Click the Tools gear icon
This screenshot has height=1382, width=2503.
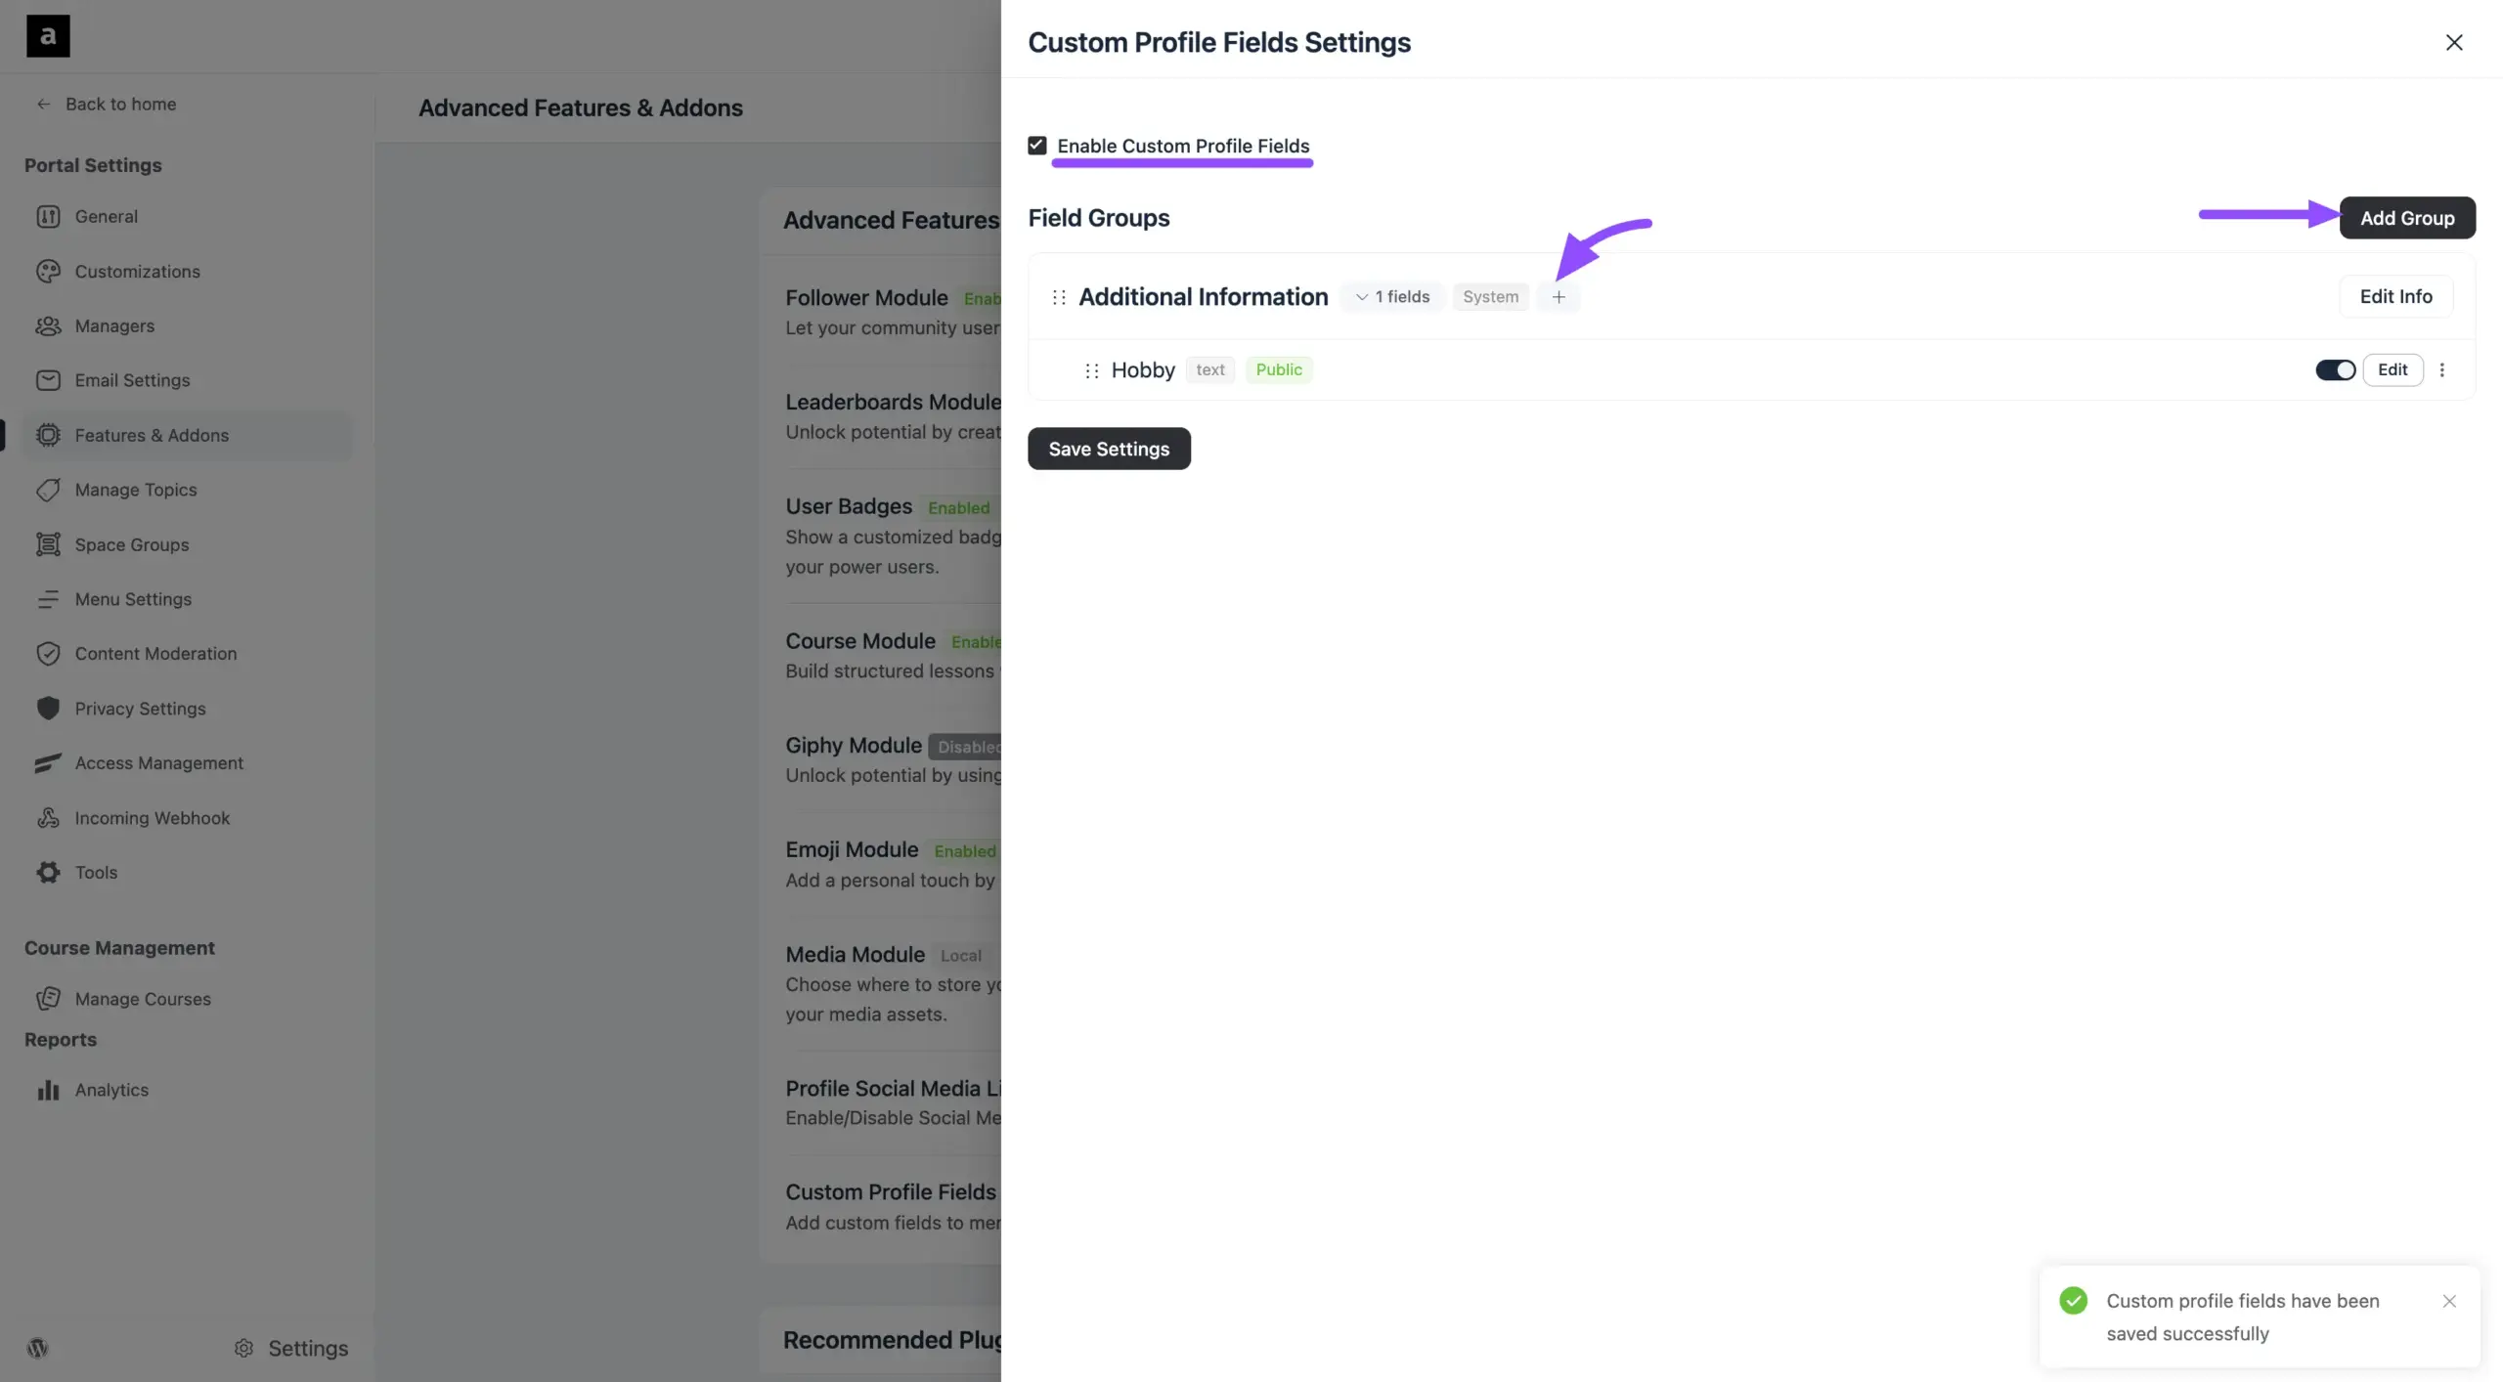tap(48, 872)
